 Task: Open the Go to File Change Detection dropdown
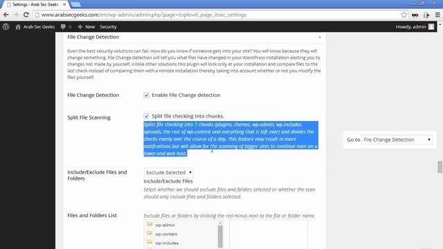(397, 140)
